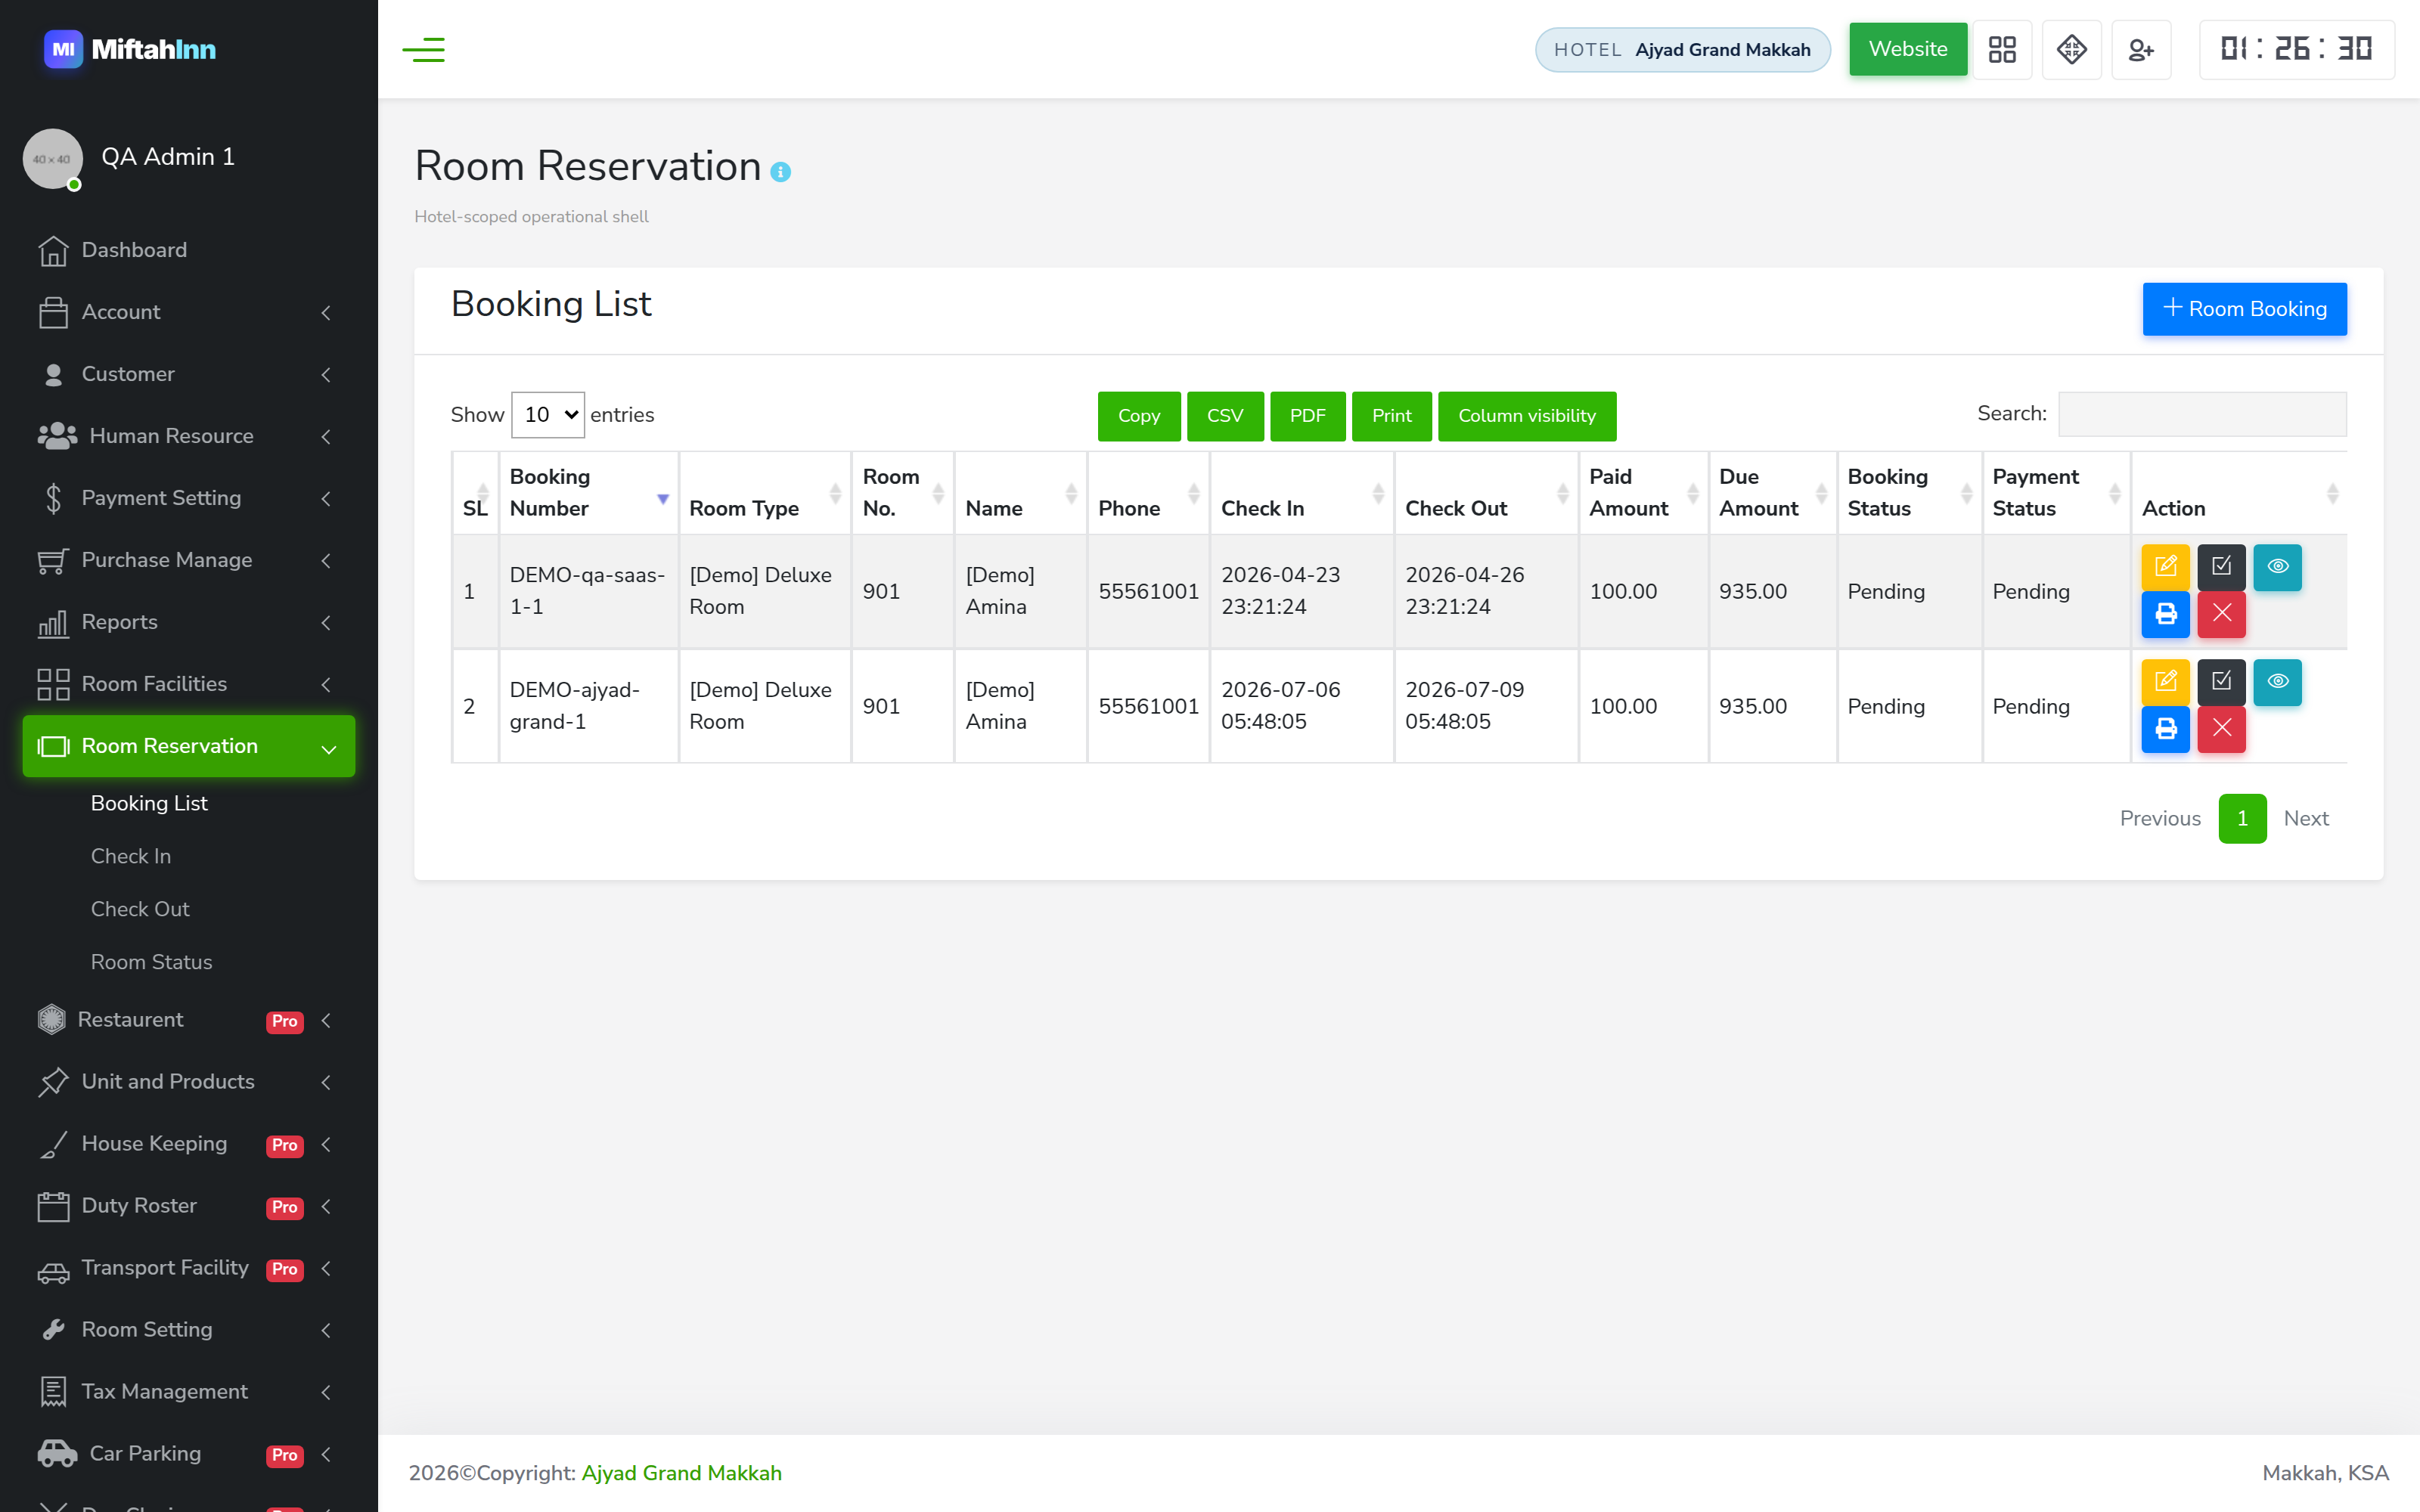Sort by Phone column

[1148, 493]
